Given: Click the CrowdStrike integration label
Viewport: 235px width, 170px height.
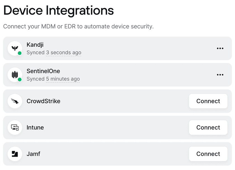Looking at the screenshot, I should (43, 101).
